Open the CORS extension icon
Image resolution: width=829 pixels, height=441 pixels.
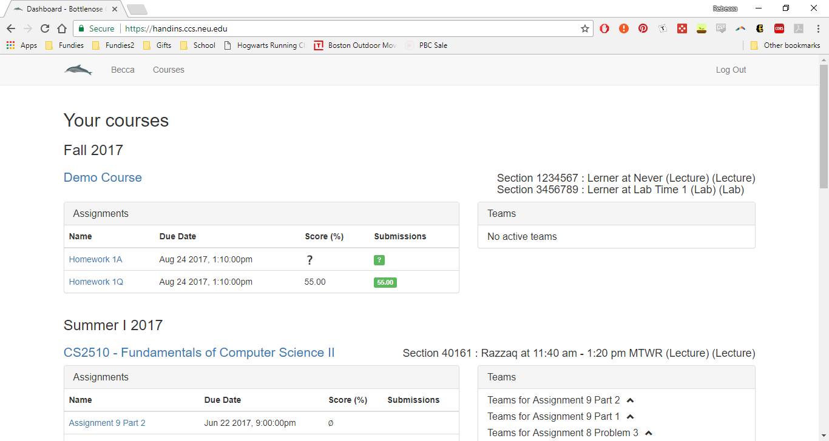[x=779, y=28]
